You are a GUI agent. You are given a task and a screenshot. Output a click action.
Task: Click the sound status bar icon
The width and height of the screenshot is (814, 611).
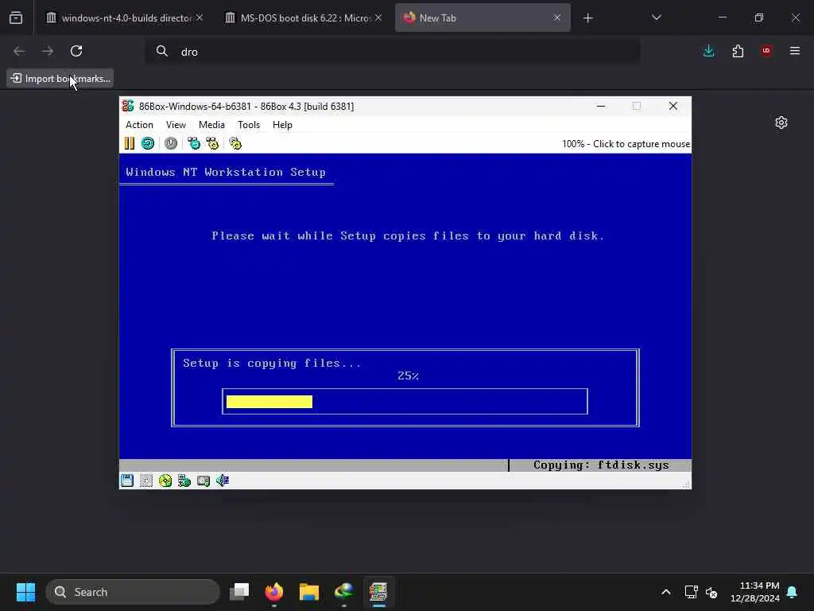[223, 481]
